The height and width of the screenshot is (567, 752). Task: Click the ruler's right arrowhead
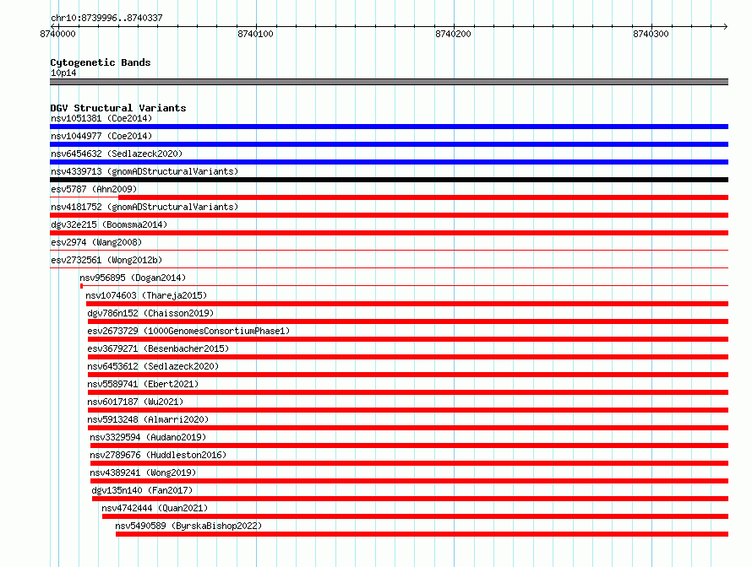click(x=726, y=27)
